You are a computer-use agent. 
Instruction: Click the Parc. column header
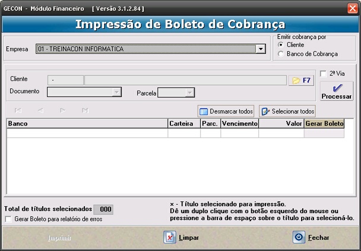210,124
